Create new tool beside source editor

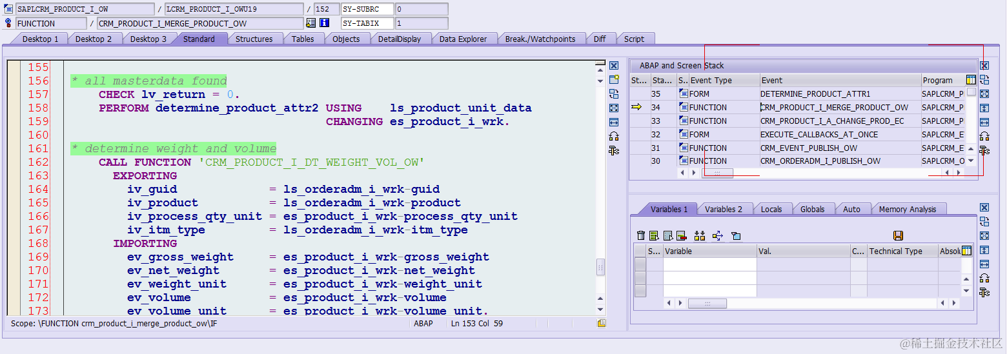point(614,80)
